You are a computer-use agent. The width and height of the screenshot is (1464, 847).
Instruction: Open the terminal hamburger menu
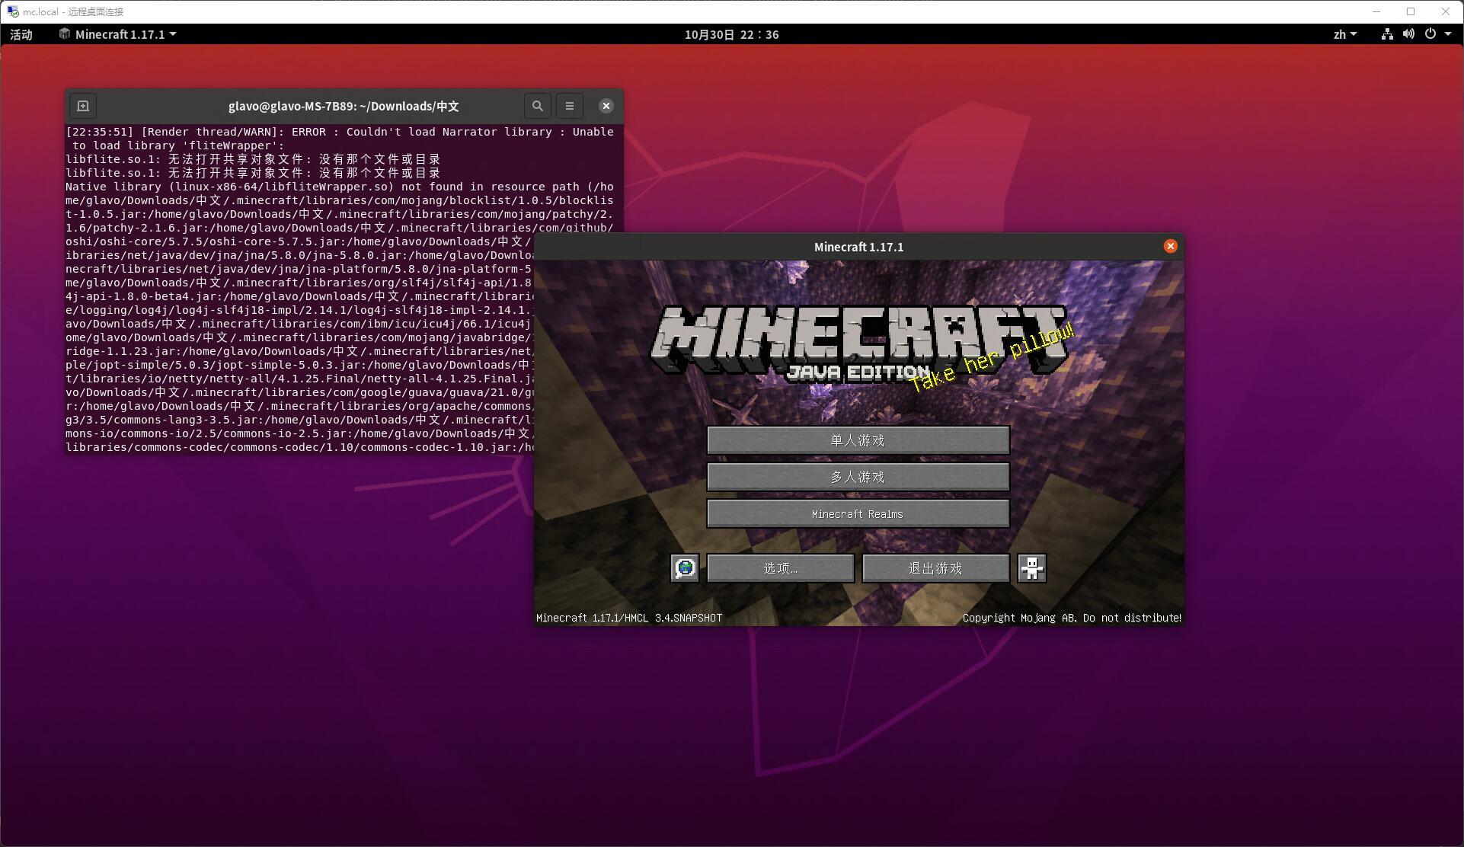pyautogui.click(x=570, y=106)
